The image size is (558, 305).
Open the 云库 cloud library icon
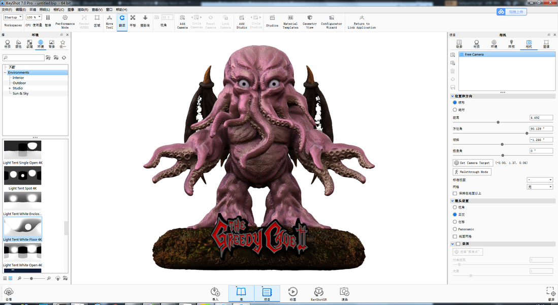(9, 292)
